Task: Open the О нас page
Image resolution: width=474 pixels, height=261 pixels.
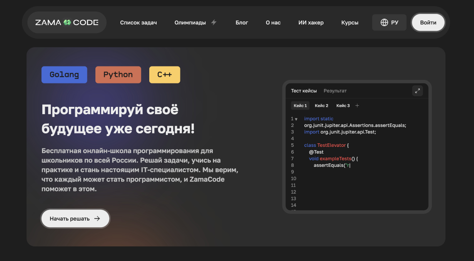Action: 273,22
